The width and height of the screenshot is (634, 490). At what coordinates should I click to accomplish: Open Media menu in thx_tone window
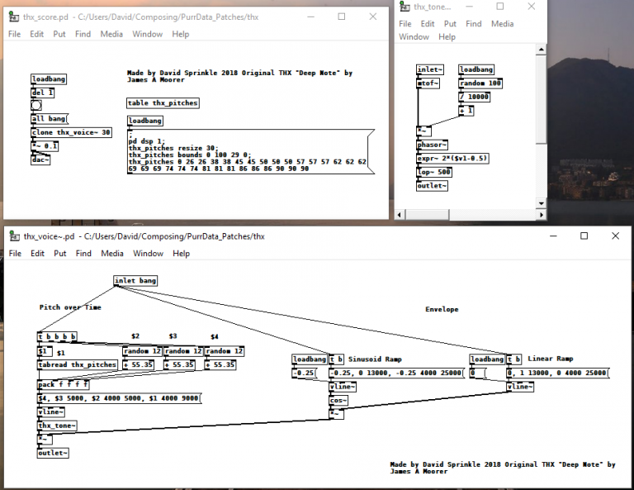tap(502, 24)
